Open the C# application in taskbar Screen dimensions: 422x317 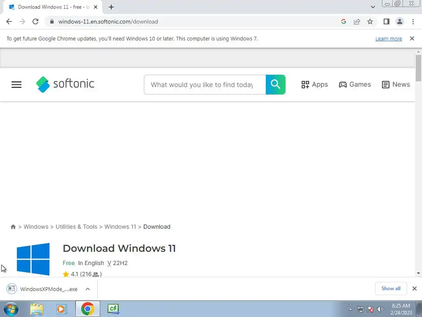click(113, 309)
